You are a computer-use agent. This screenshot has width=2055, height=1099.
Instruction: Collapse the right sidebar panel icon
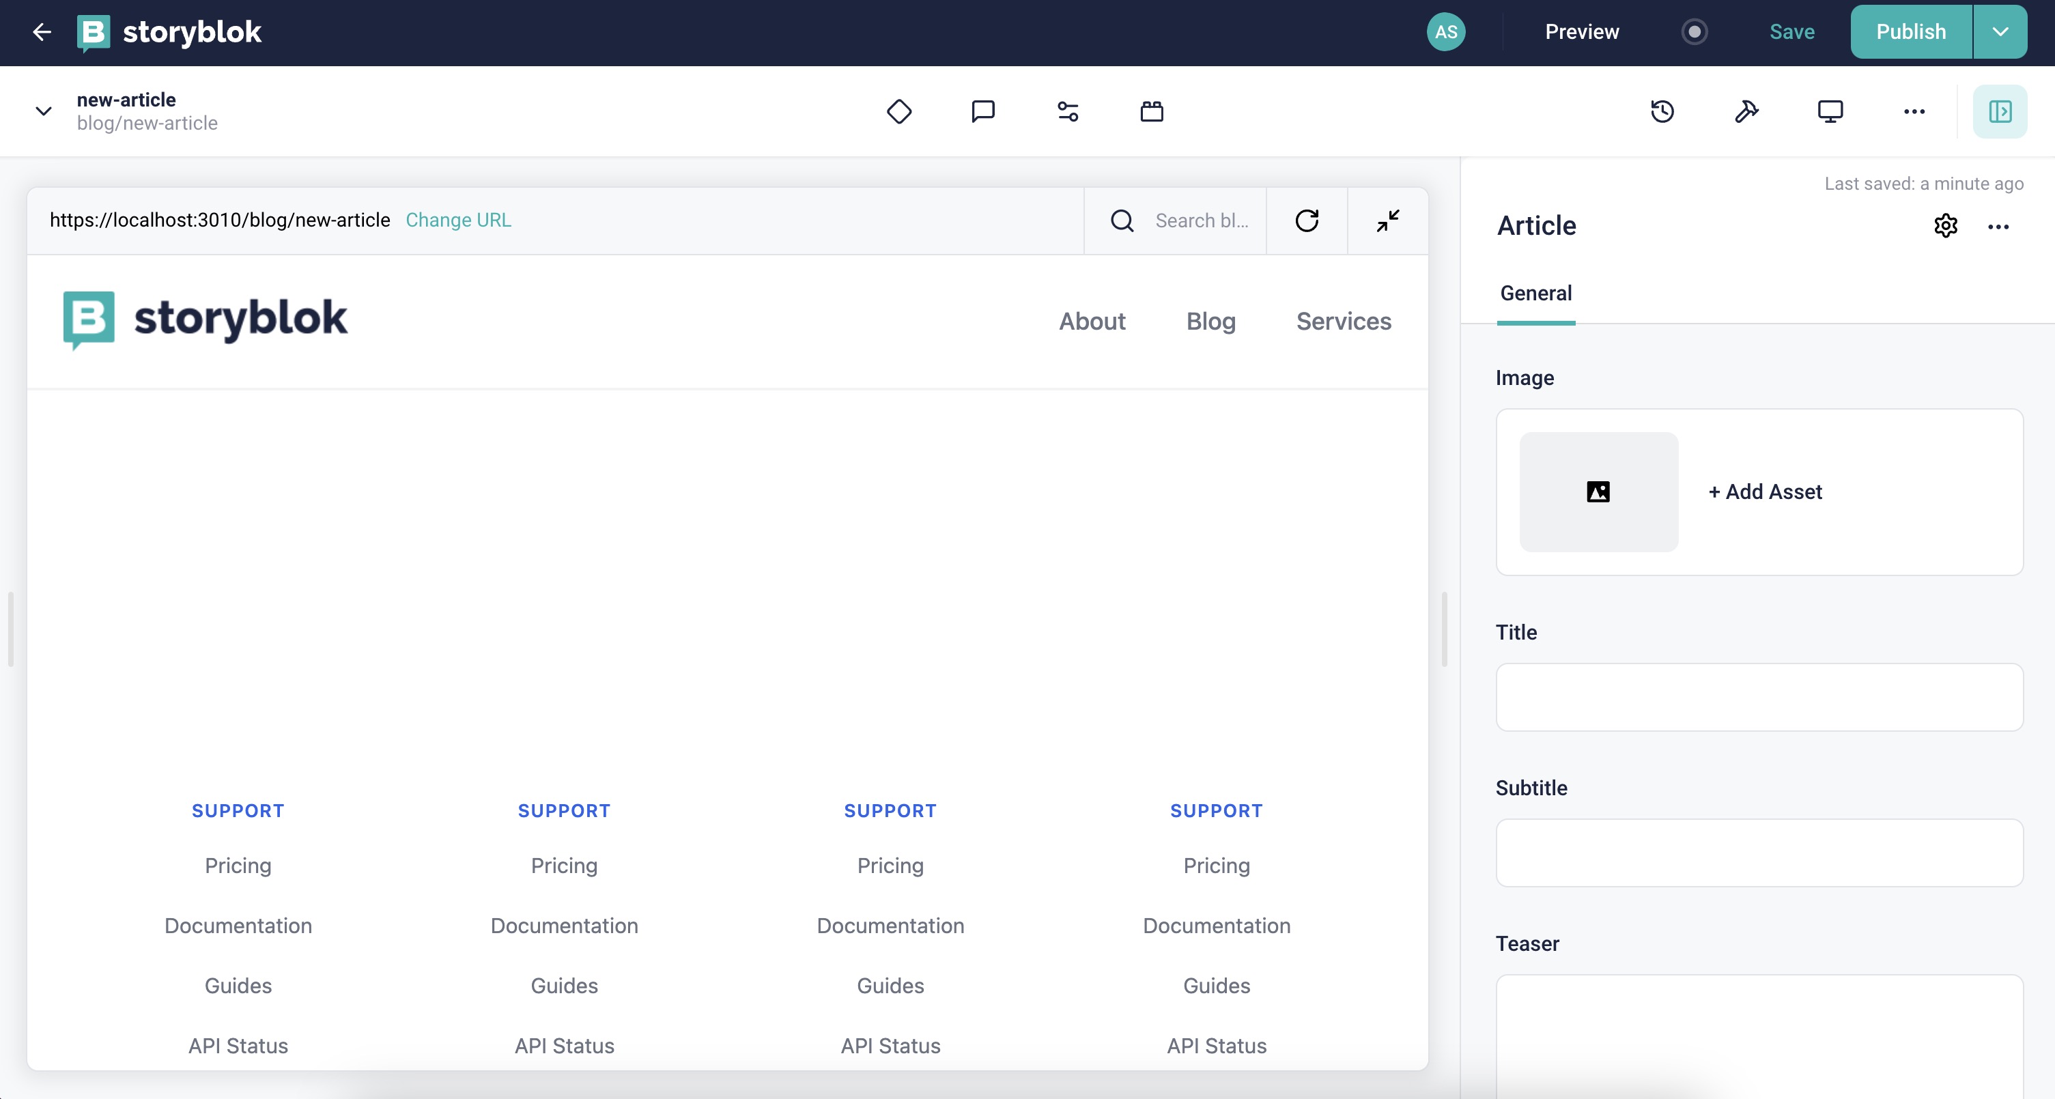2000,111
